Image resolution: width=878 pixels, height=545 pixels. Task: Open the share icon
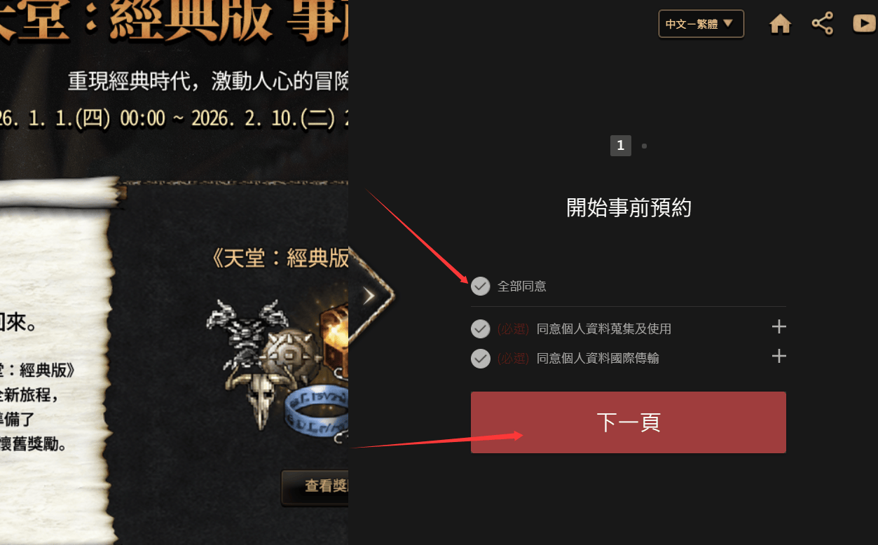pyautogui.click(x=823, y=24)
